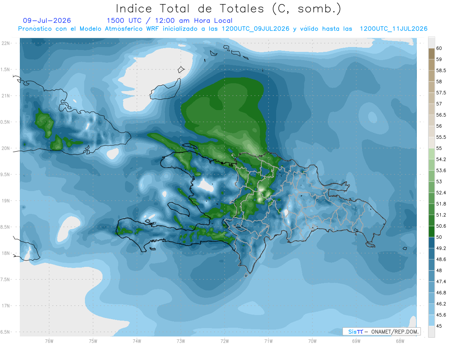
Task: Click the "20N" latitude label
Action: click(x=6, y=148)
